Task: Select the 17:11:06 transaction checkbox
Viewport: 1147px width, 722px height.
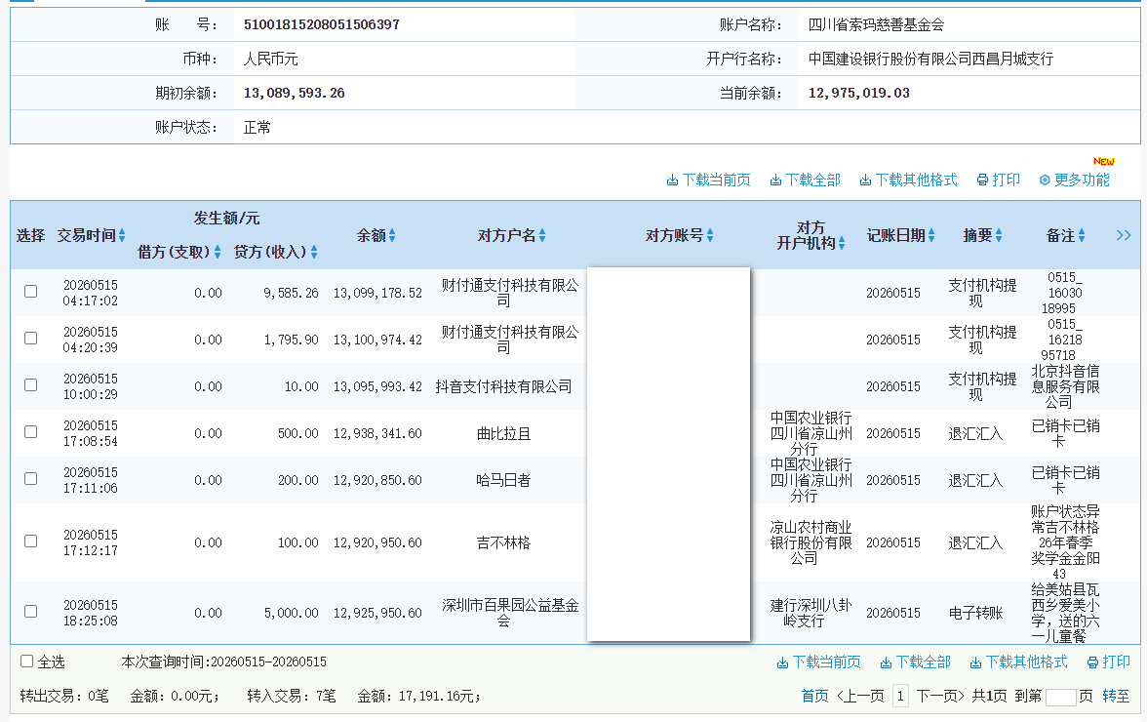Action: pos(31,478)
